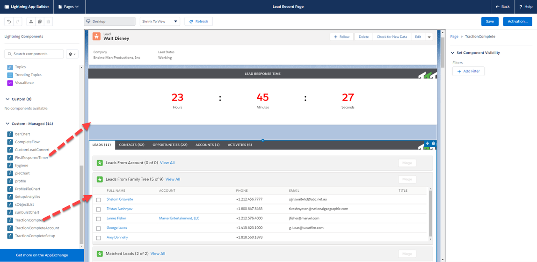Tick the checkbox for Amy Dennehy
Screen dimensions: 537x262
[99, 238]
